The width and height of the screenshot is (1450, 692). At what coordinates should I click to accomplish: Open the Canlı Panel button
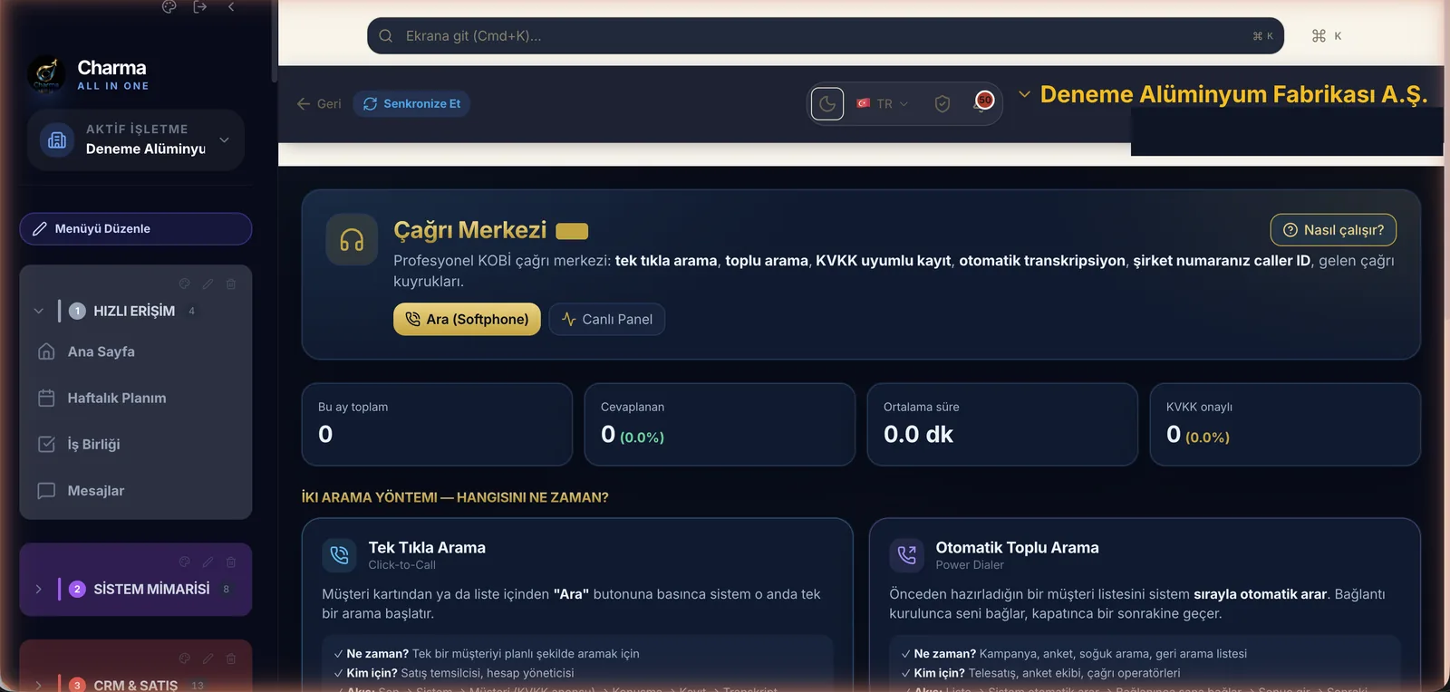pos(607,319)
